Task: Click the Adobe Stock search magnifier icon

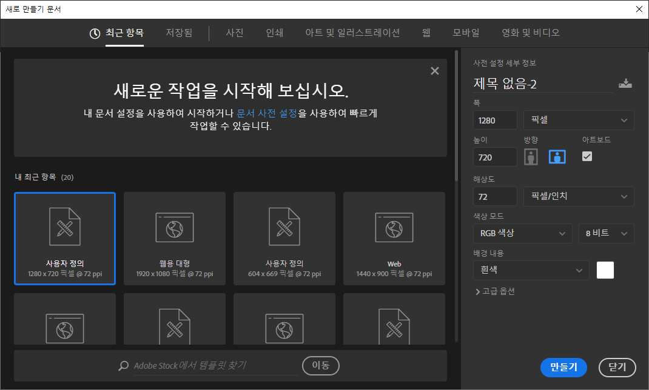Action: pos(124,366)
